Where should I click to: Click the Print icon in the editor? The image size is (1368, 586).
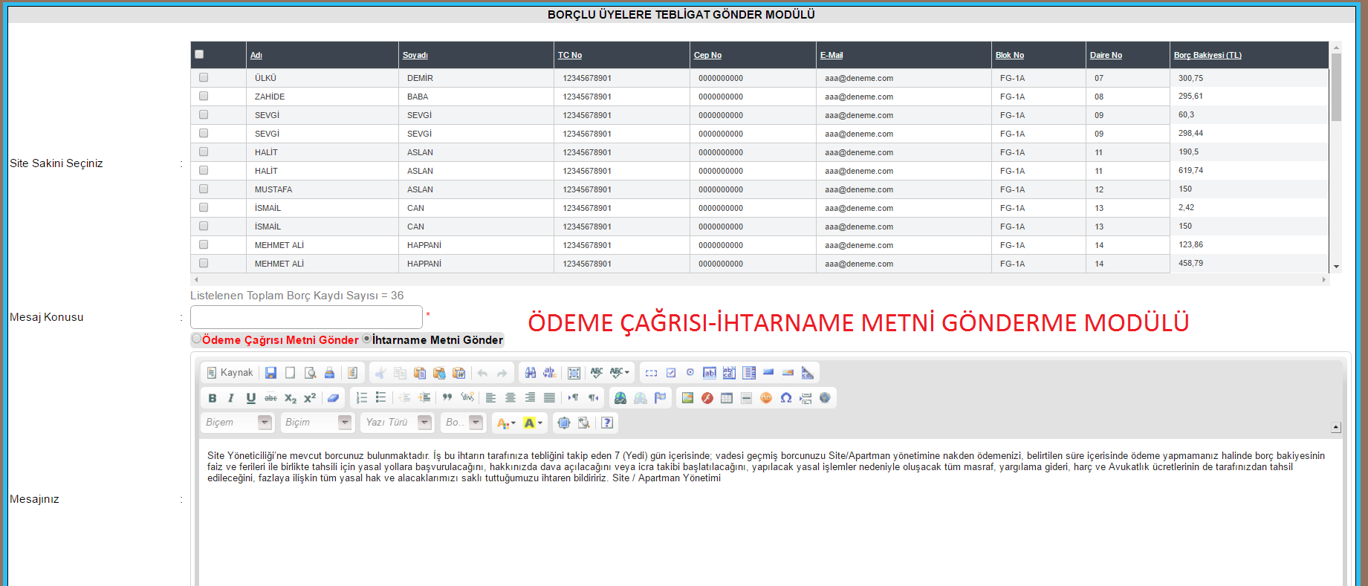329,373
